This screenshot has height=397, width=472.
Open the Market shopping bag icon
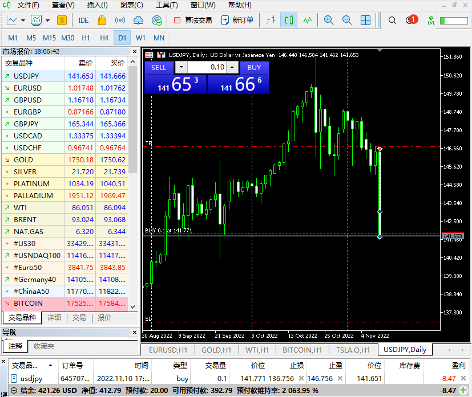point(102,21)
